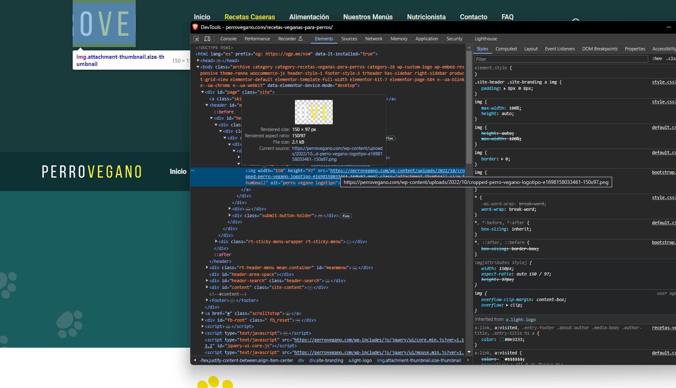The height and width of the screenshot is (388, 676).
Task: Expand the meanmenu container div
Action: coord(207,267)
